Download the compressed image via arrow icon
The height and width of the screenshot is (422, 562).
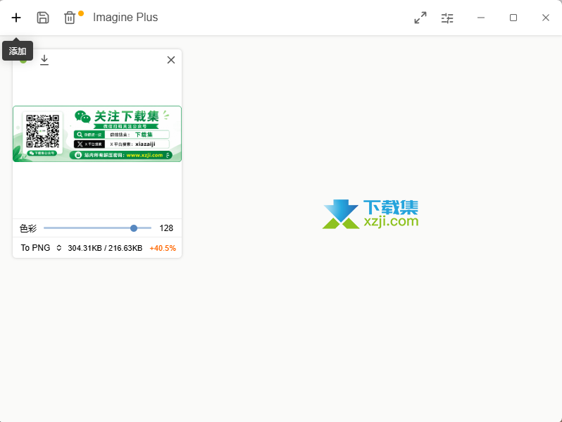(x=44, y=60)
